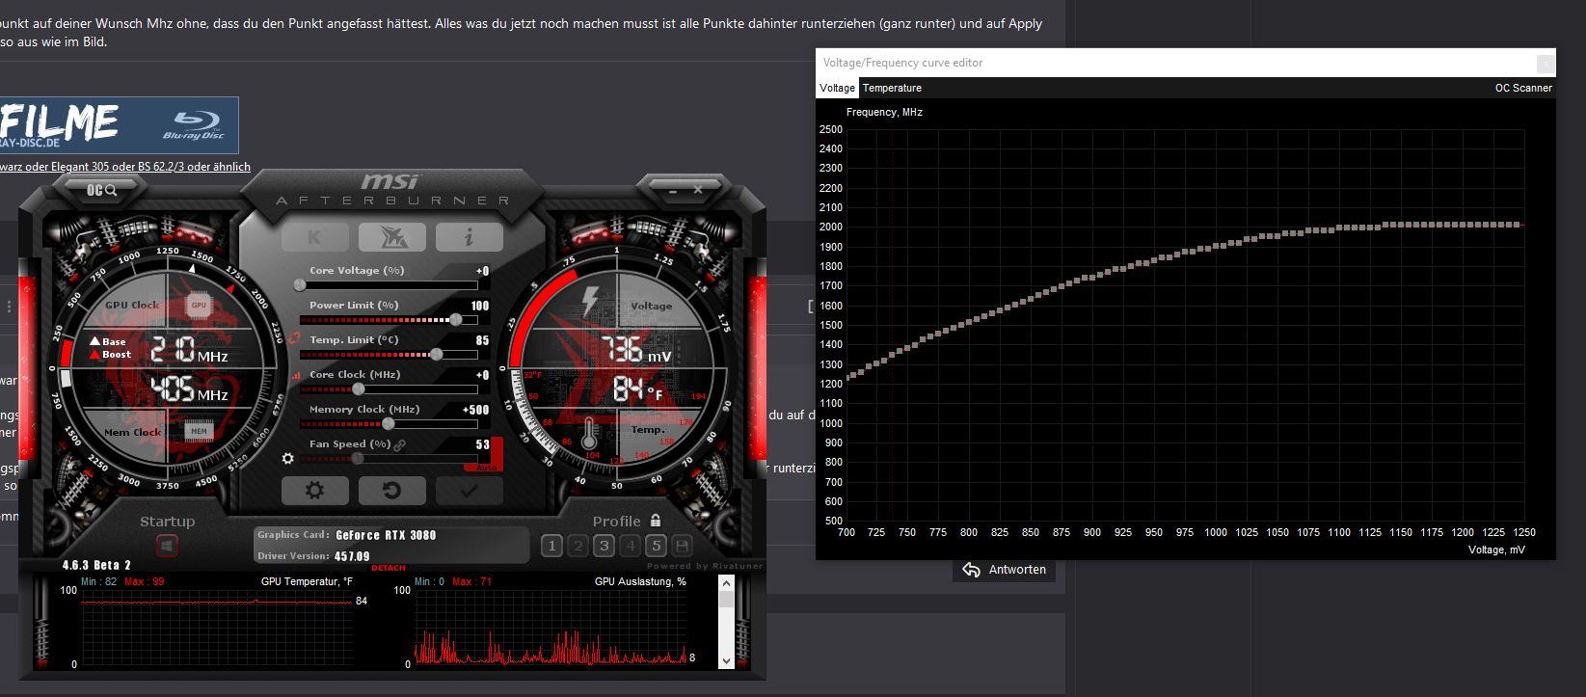Viewport: 1586px width, 697px height.
Task: Click the first curve point at 700 mV
Action: 847,376
